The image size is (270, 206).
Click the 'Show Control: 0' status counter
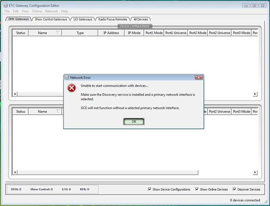tap(41, 189)
